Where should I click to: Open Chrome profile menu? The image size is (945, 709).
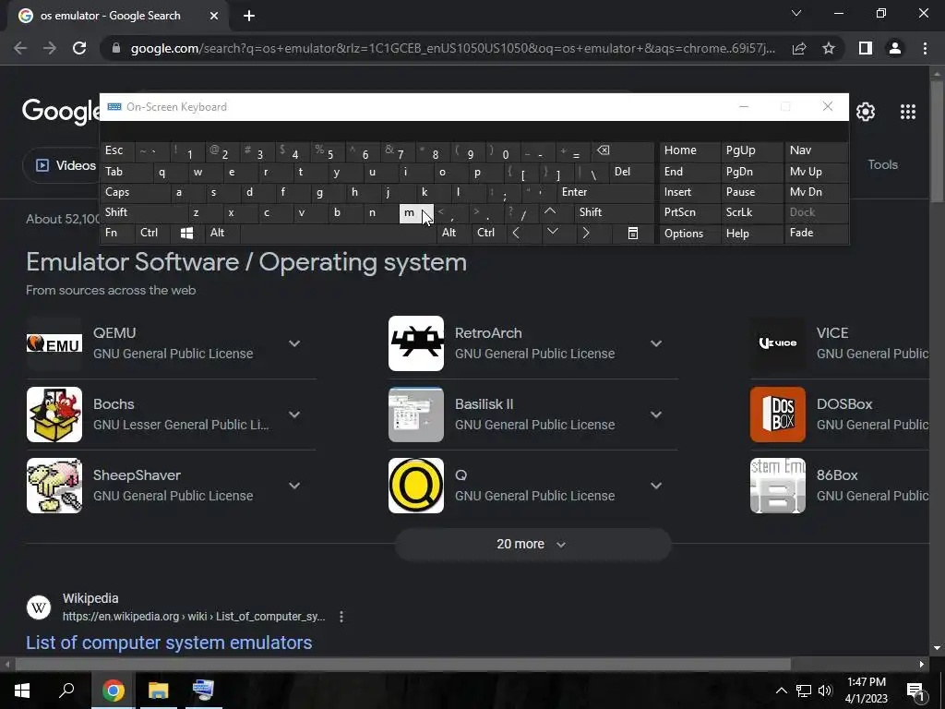(895, 48)
